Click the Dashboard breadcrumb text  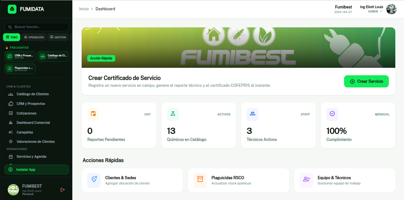click(x=105, y=9)
